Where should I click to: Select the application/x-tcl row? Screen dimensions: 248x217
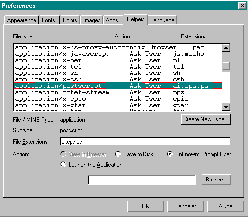[x=118, y=67]
